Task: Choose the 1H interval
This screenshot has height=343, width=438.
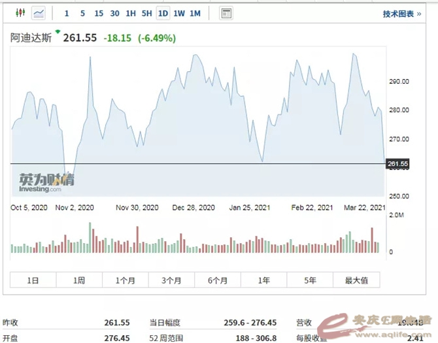Action: (x=131, y=14)
